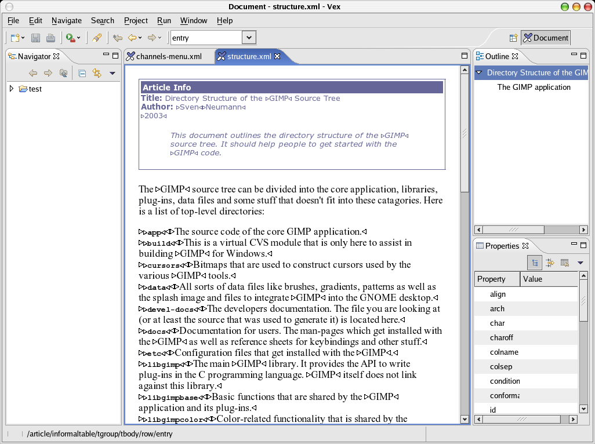Open the entry element combo box dropdown

[249, 38]
